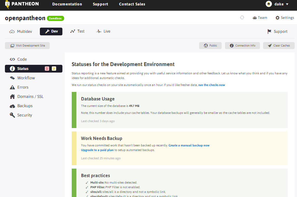Open the Contact Sales link
The height and width of the screenshot is (197, 297).
coord(132,4)
